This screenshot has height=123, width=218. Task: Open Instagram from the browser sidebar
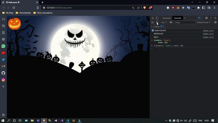(x=3, y=80)
